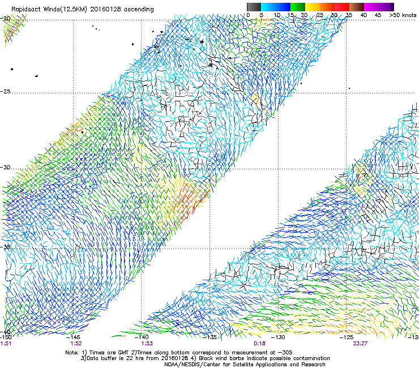This screenshot has height=368, width=419.
Task: Click the latitude label '-25'
Action: tap(5, 91)
